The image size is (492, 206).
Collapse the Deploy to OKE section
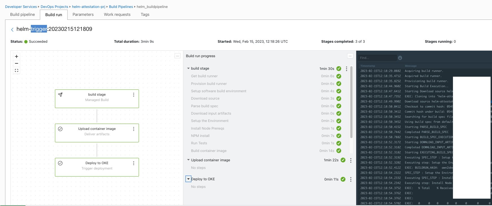188,179
